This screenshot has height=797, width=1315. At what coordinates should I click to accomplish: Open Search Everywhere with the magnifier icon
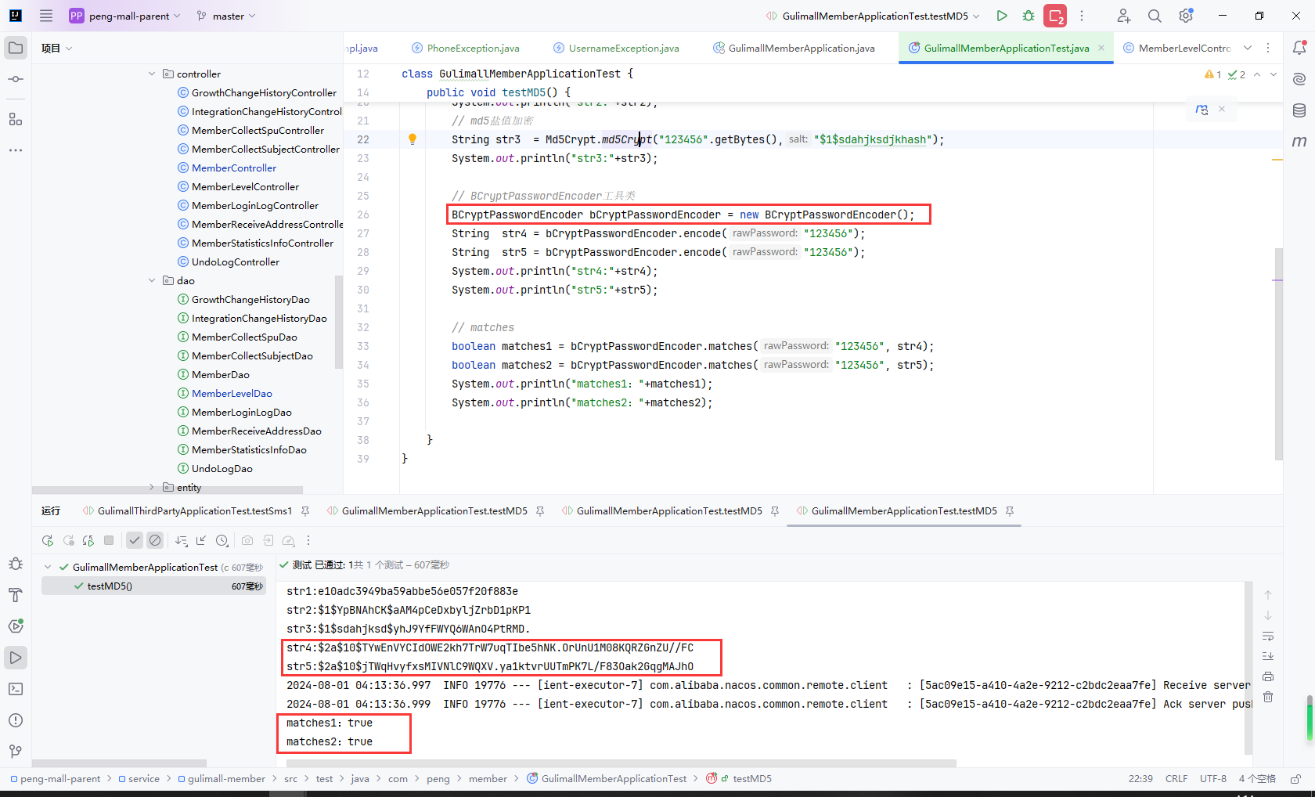click(x=1155, y=16)
